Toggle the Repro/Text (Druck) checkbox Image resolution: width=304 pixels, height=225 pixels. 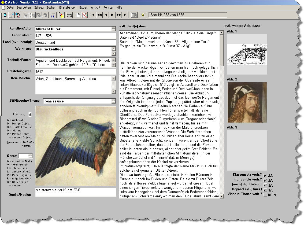point(265,190)
